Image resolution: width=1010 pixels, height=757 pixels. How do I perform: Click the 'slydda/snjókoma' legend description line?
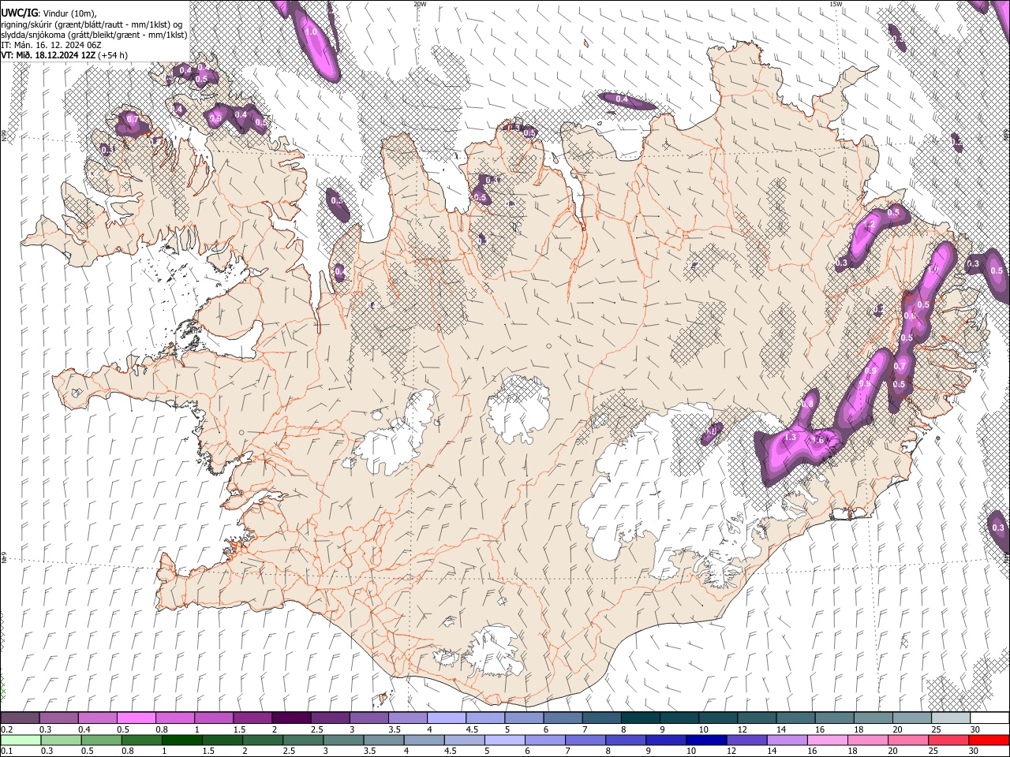pos(94,35)
